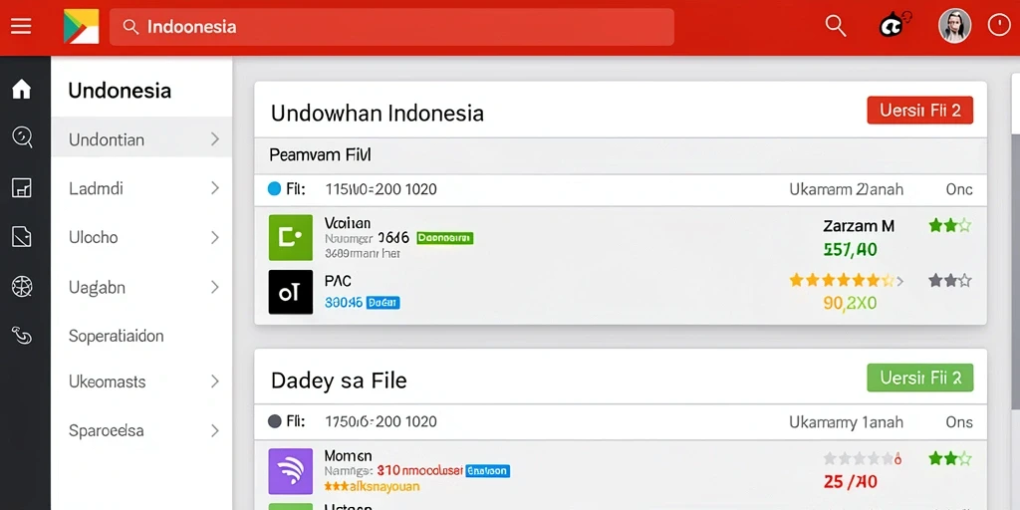Click the green 557,A0 value
Screen dimensions: 1020x510
pyautogui.click(x=850, y=249)
